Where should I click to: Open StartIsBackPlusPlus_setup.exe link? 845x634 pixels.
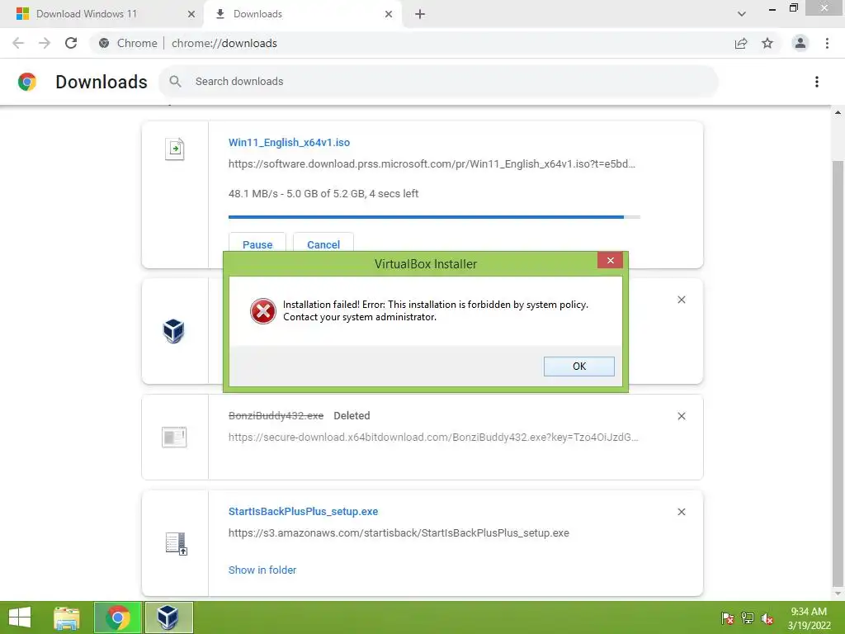point(304,511)
